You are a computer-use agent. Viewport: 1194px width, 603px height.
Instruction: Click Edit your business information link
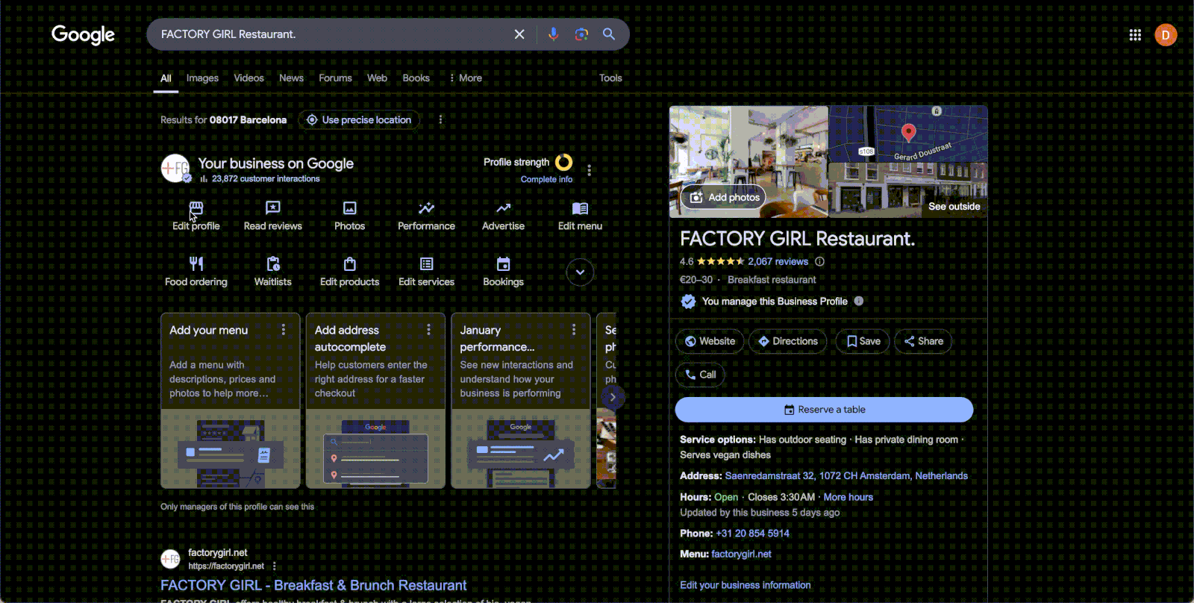click(x=745, y=585)
